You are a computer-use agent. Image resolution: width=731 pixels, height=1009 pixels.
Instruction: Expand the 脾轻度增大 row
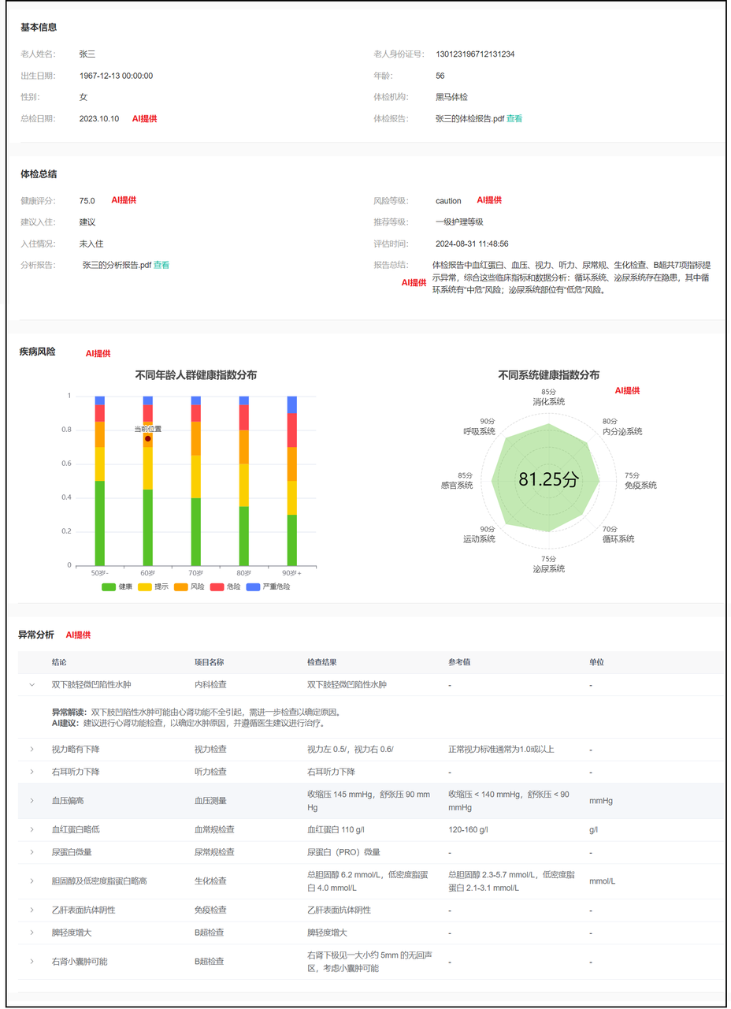[x=32, y=933]
